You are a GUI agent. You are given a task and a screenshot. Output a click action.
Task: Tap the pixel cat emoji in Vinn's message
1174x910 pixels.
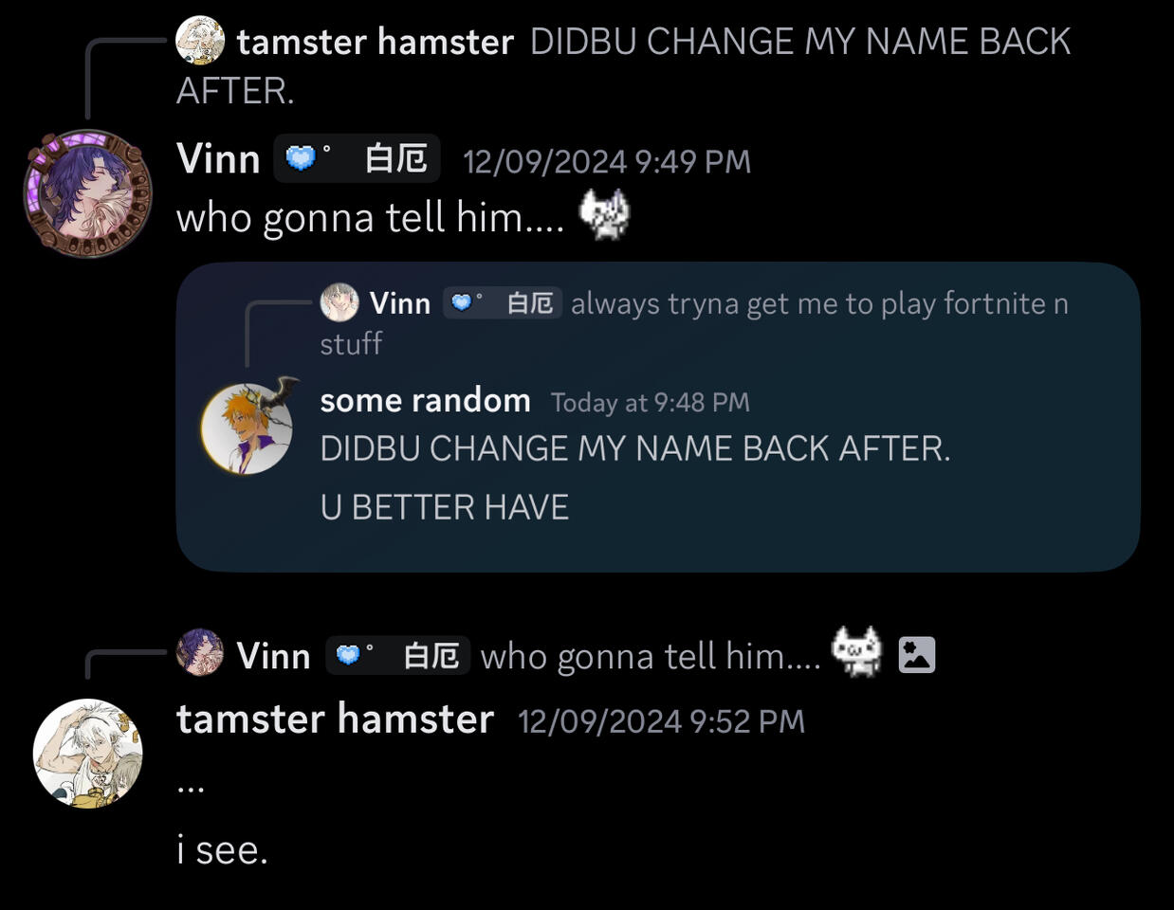pos(604,215)
